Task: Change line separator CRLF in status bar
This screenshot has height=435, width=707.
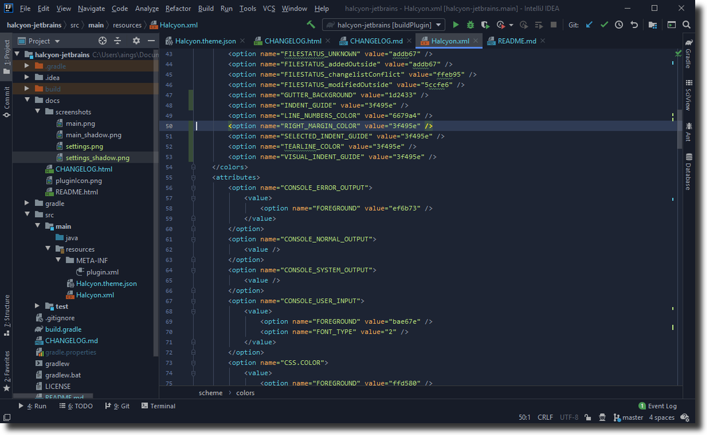Action: tap(545, 417)
